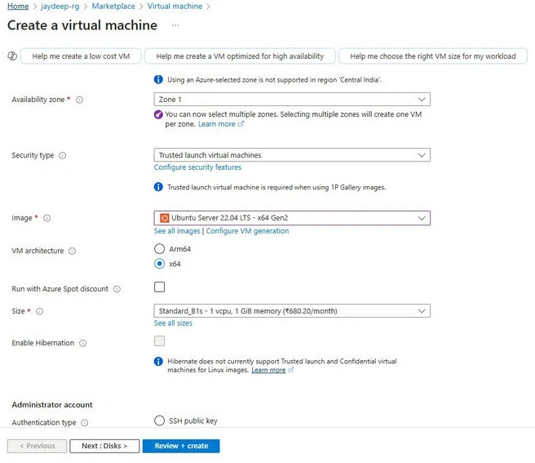Image resolution: width=535 pixels, height=463 pixels.
Task: Show info tooltip for Azure Spot discount
Action: tap(117, 289)
